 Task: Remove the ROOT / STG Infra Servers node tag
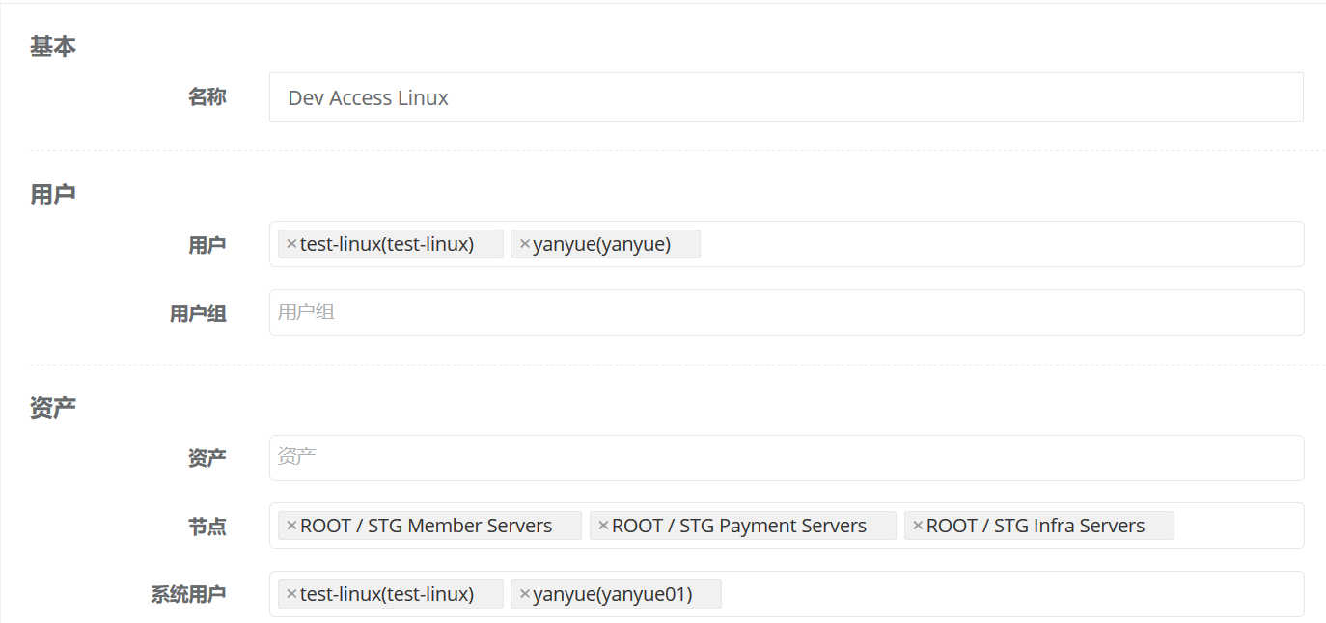[916, 525]
